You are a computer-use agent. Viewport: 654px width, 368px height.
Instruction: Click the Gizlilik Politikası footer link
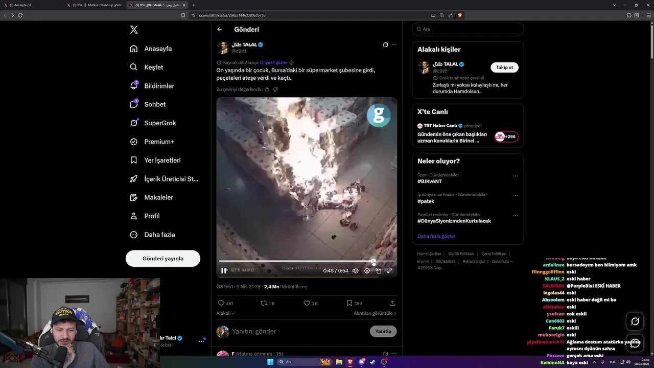[461, 254]
